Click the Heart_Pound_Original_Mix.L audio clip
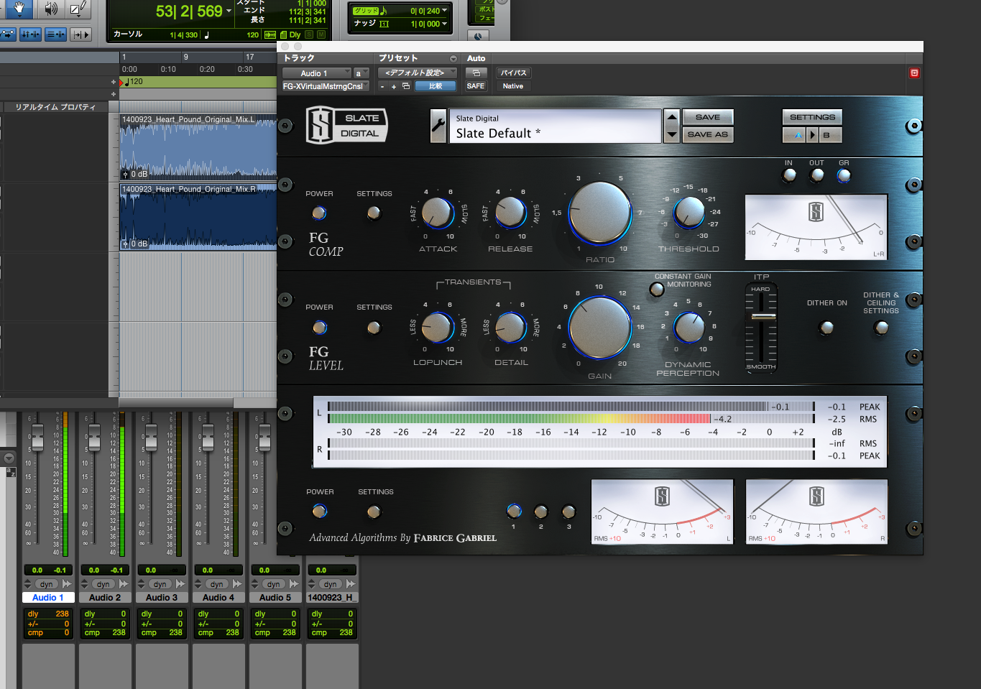The height and width of the screenshot is (689, 981). tap(198, 147)
